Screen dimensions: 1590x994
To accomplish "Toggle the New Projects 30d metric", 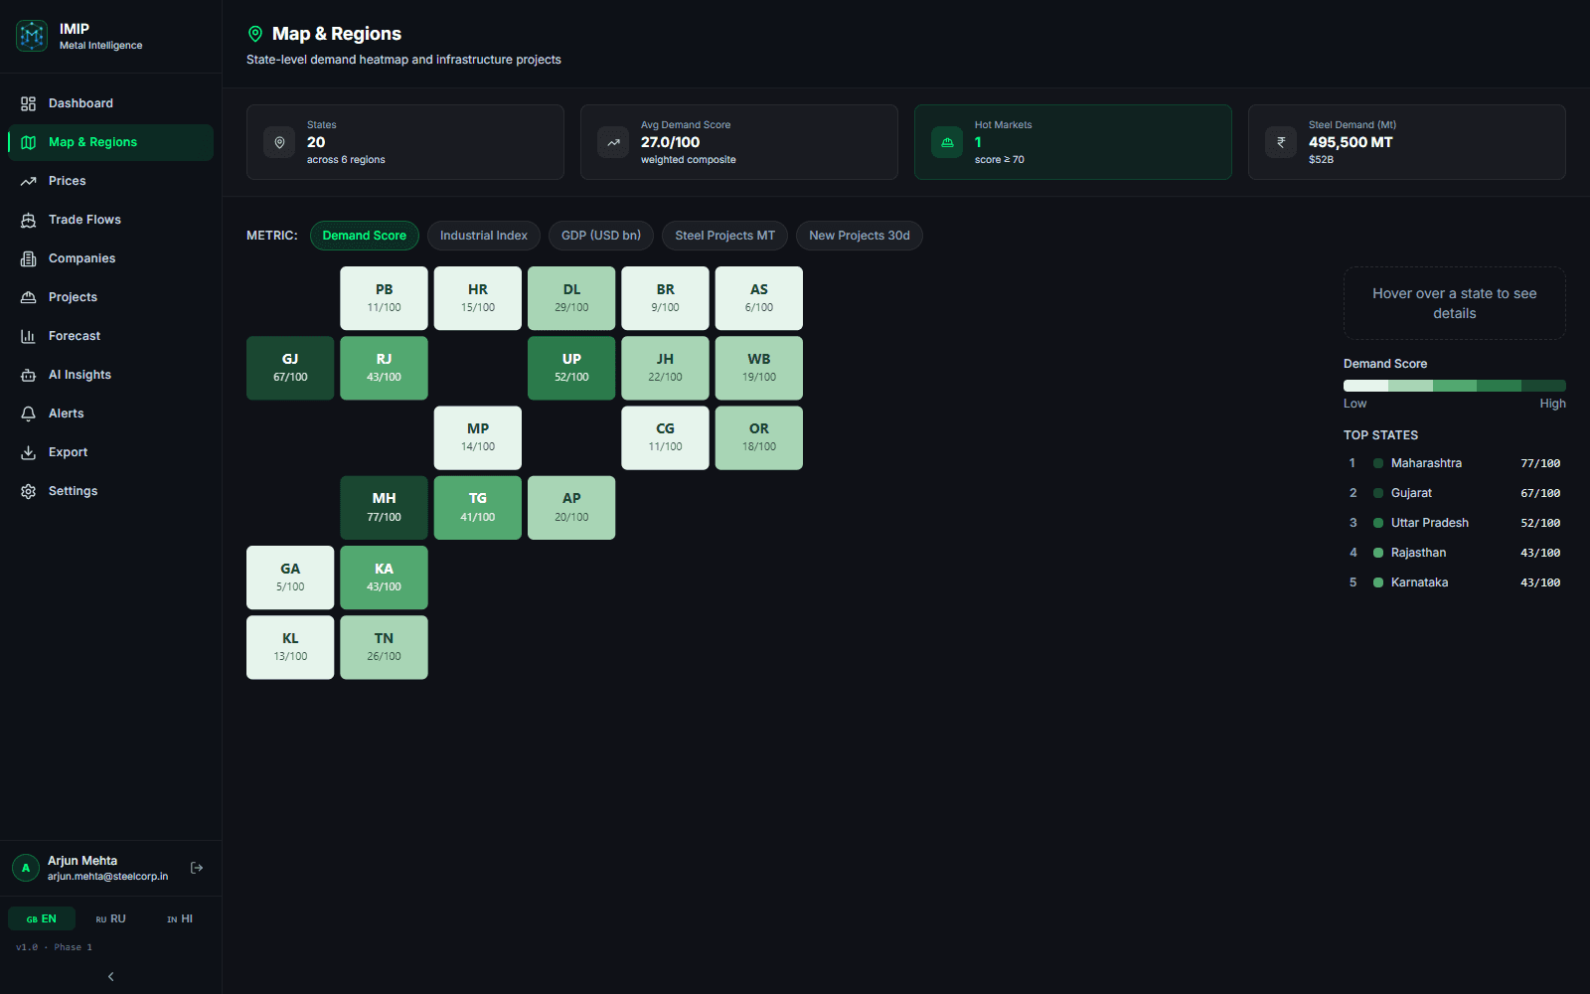I will (x=860, y=236).
